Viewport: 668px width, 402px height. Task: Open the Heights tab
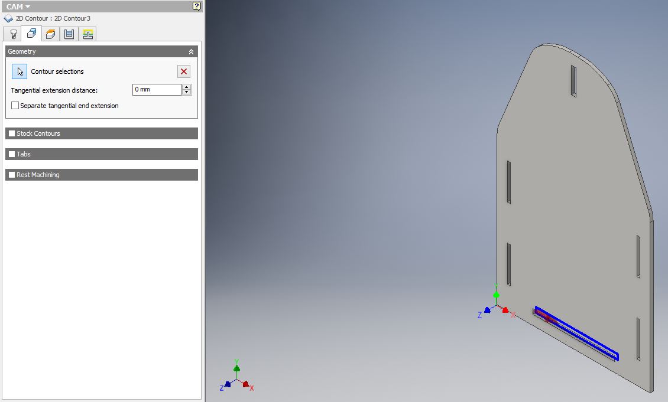(50, 34)
